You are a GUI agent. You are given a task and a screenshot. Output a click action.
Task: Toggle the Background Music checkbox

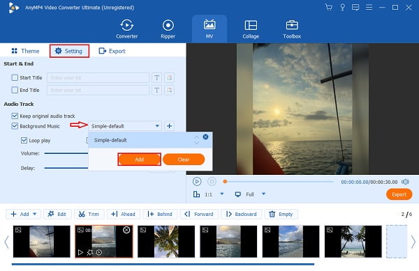coord(15,126)
